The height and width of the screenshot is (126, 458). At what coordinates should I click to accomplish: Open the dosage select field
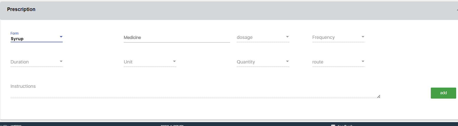pyautogui.click(x=259, y=37)
